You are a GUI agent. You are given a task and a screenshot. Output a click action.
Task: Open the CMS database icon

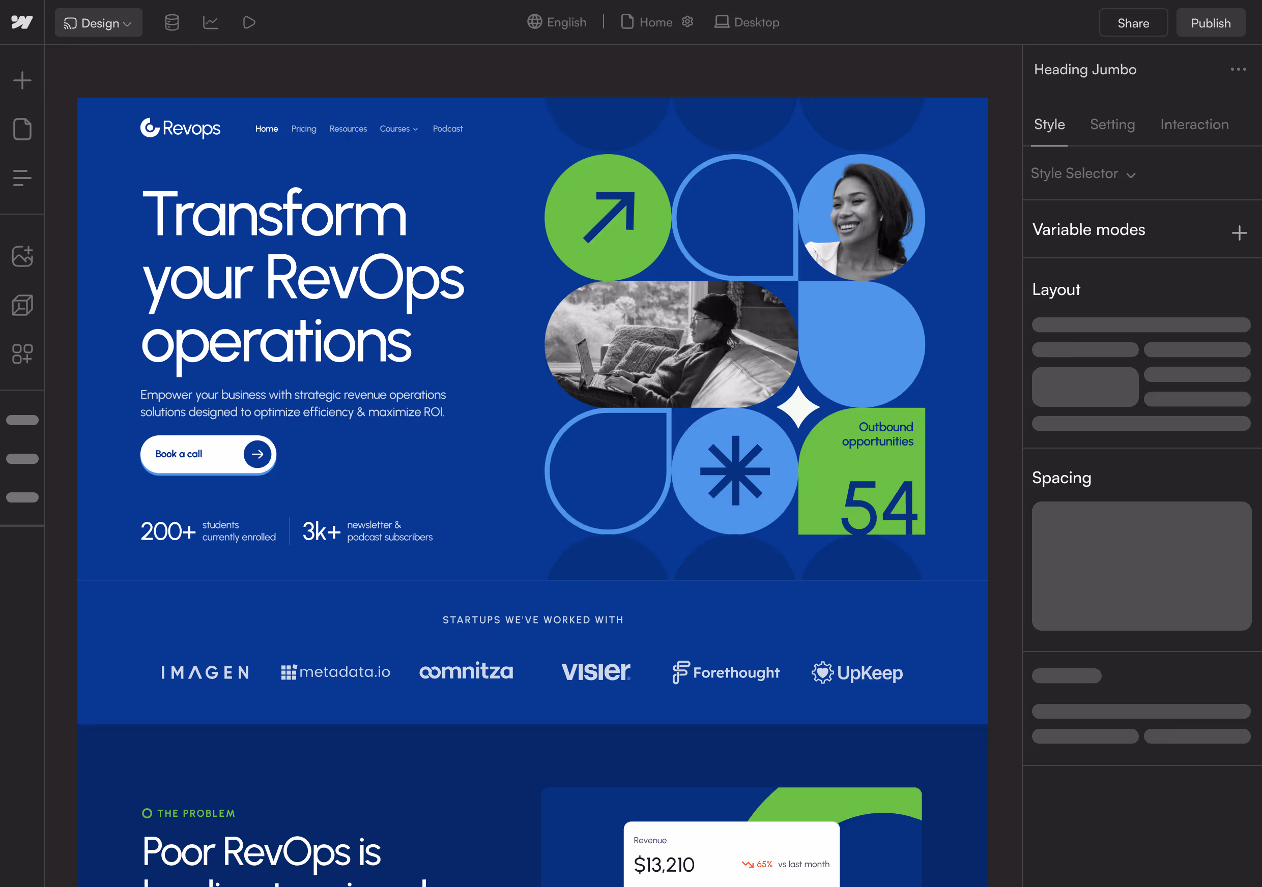pyautogui.click(x=172, y=22)
